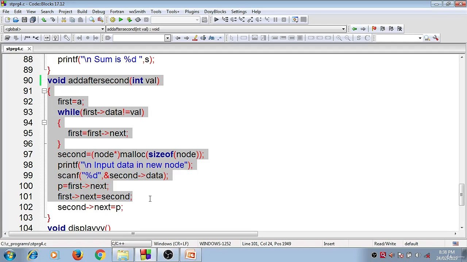Open the Windows Start menu
Image resolution: width=467 pixels, height=262 pixels.
(10, 255)
